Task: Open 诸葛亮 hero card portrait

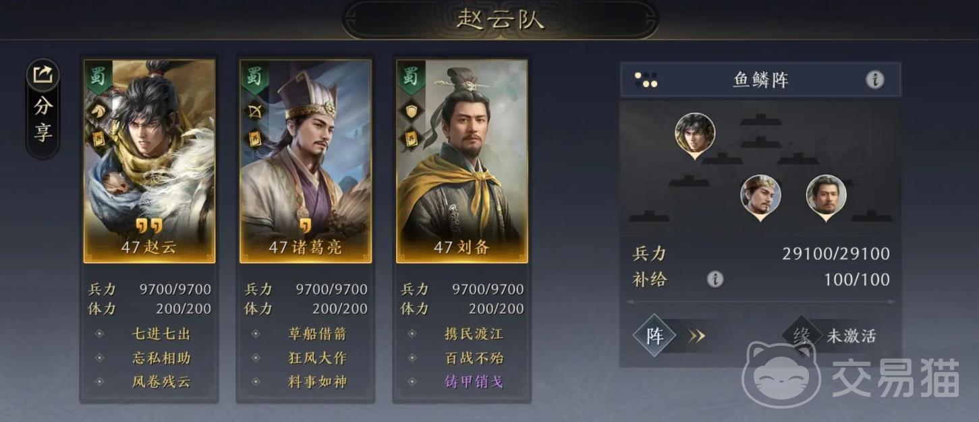Action: [x=306, y=161]
